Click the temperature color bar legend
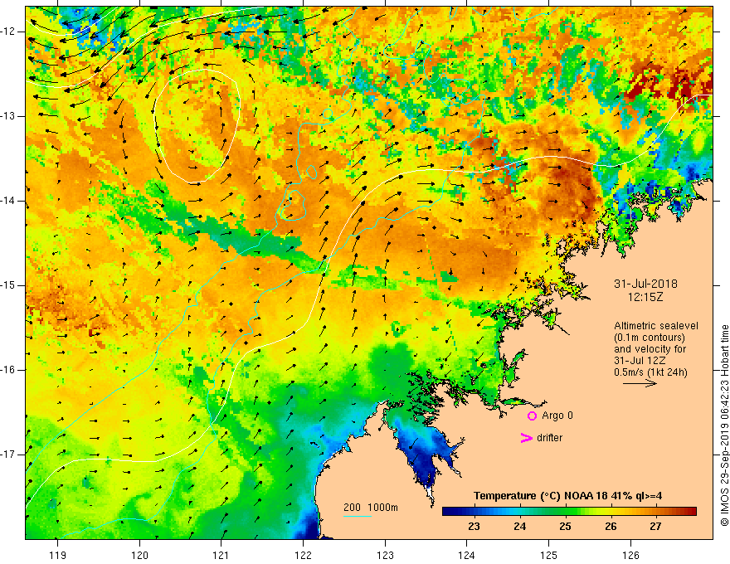Screen dimensions: 730x564 click(x=569, y=512)
